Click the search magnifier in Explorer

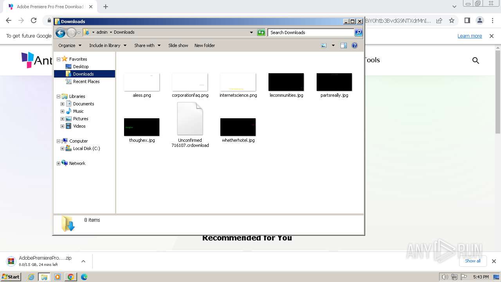(x=359, y=33)
